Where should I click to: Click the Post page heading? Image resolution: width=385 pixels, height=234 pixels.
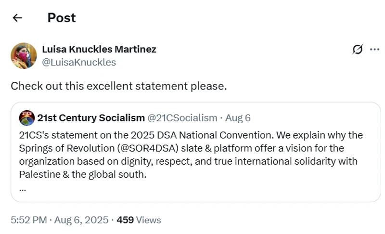[x=61, y=18]
